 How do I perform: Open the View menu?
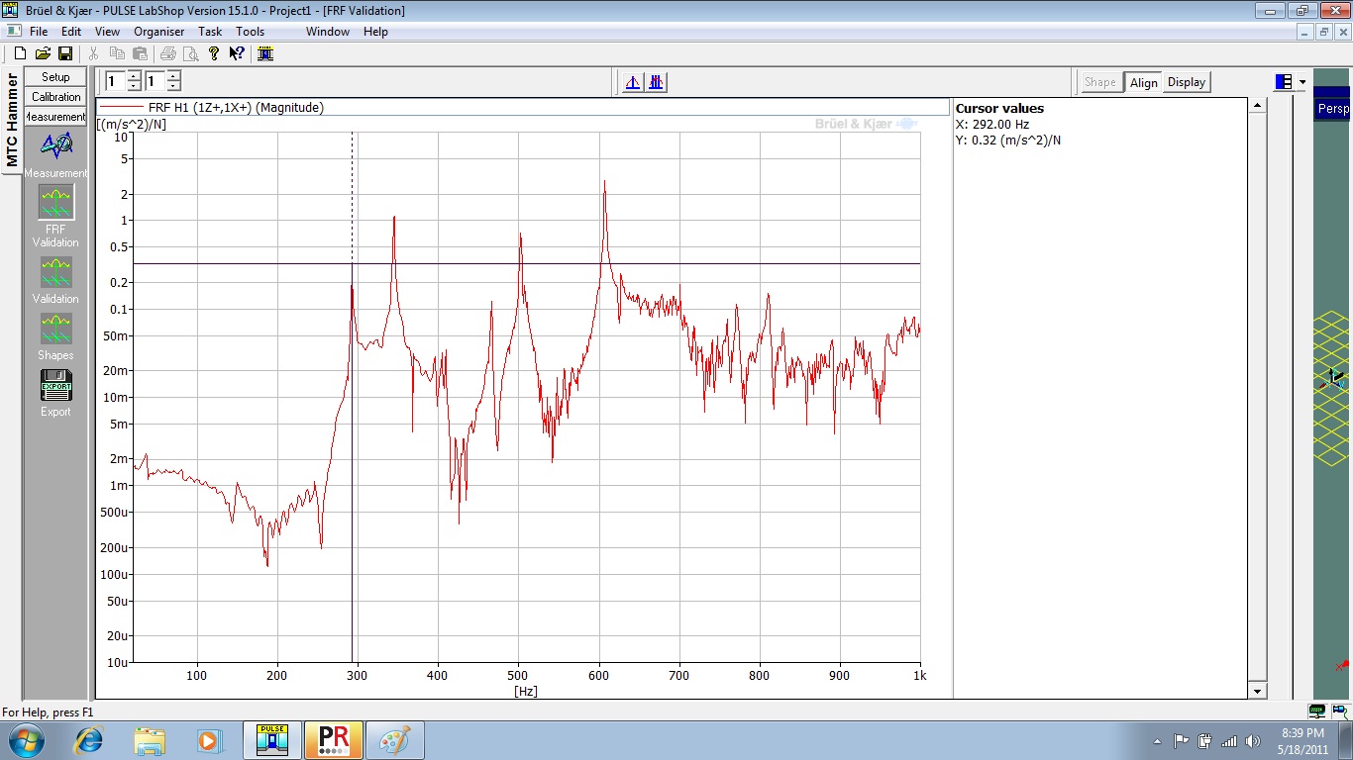click(107, 32)
